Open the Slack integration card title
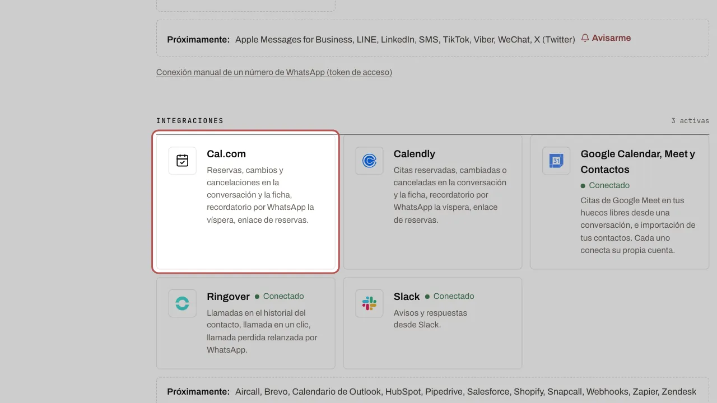 pos(407,297)
